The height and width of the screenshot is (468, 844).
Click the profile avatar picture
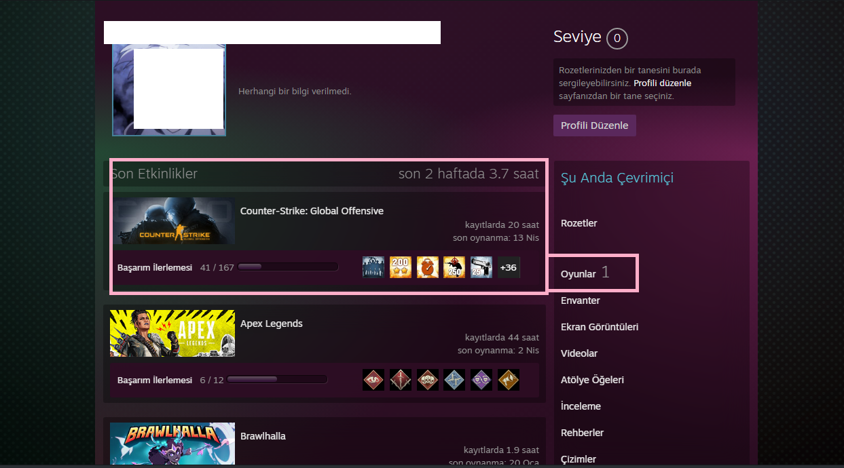point(169,90)
